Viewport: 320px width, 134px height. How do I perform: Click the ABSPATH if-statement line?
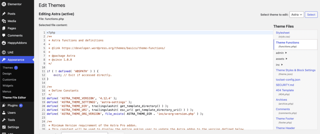(x=73, y=71)
